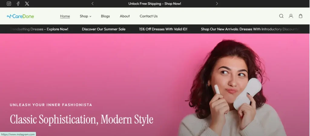Go to the Home menu item

65,16
